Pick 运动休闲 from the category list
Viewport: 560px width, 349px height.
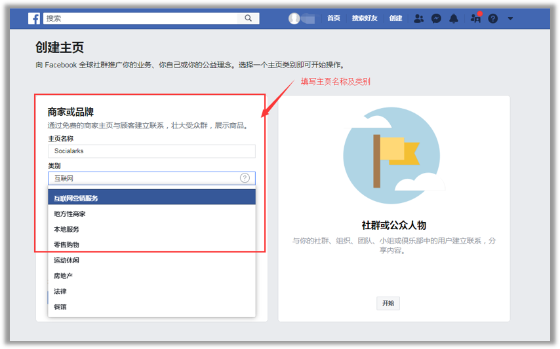tap(151, 260)
